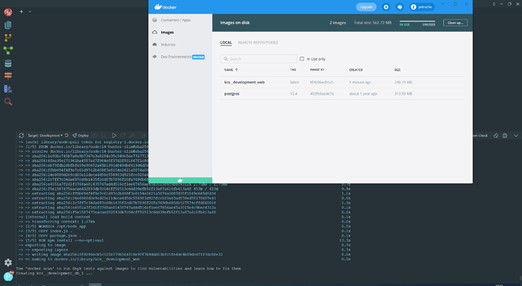Open Containers / Apps in Docker sidebar
522x286 pixels.
[x=176, y=20]
